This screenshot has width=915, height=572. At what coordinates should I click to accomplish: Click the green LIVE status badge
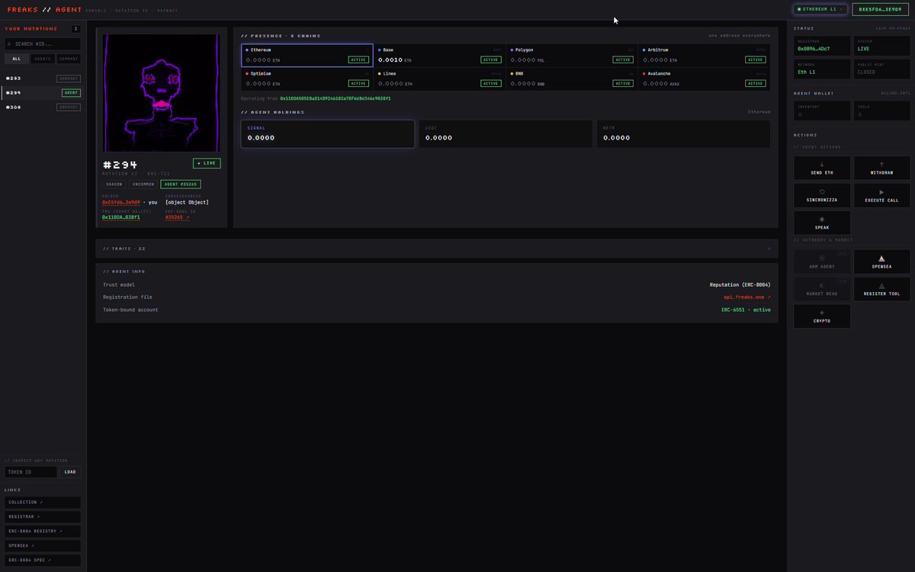pyautogui.click(x=207, y=163)
